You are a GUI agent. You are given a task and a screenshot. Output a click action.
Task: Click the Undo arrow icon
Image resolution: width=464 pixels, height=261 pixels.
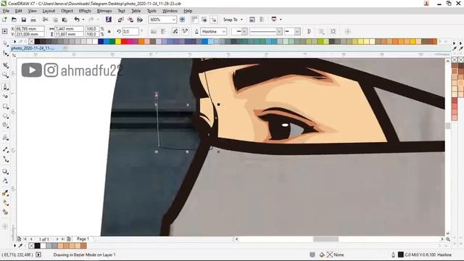(77, 20)
